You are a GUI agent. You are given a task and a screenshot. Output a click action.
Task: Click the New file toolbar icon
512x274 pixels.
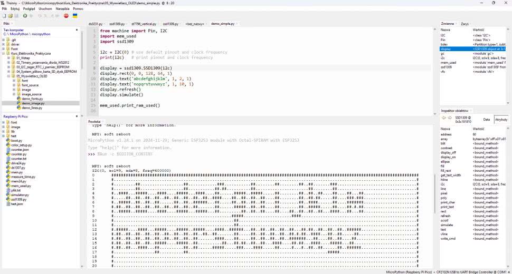[4, 16]
